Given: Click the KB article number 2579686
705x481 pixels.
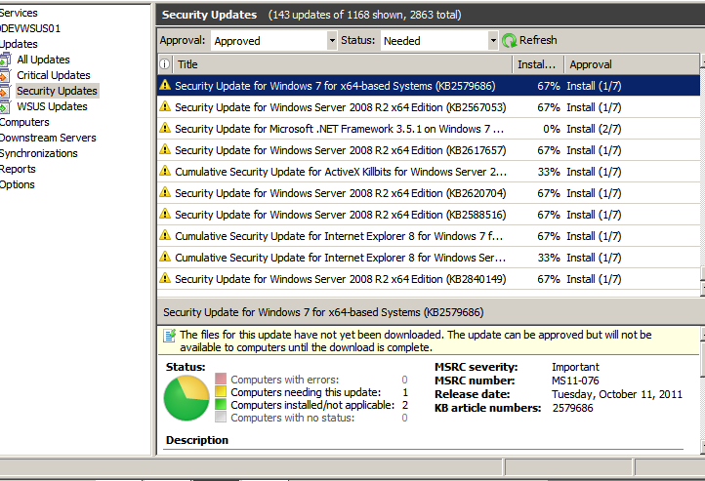Looking at the screenshot, I should click(x=572, y=408).
